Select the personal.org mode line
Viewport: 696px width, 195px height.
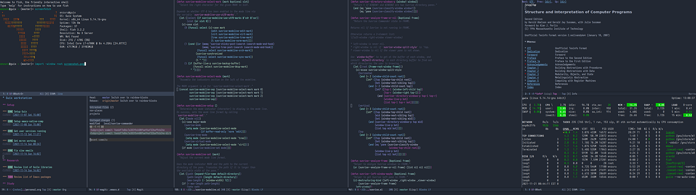click(44, 189)
